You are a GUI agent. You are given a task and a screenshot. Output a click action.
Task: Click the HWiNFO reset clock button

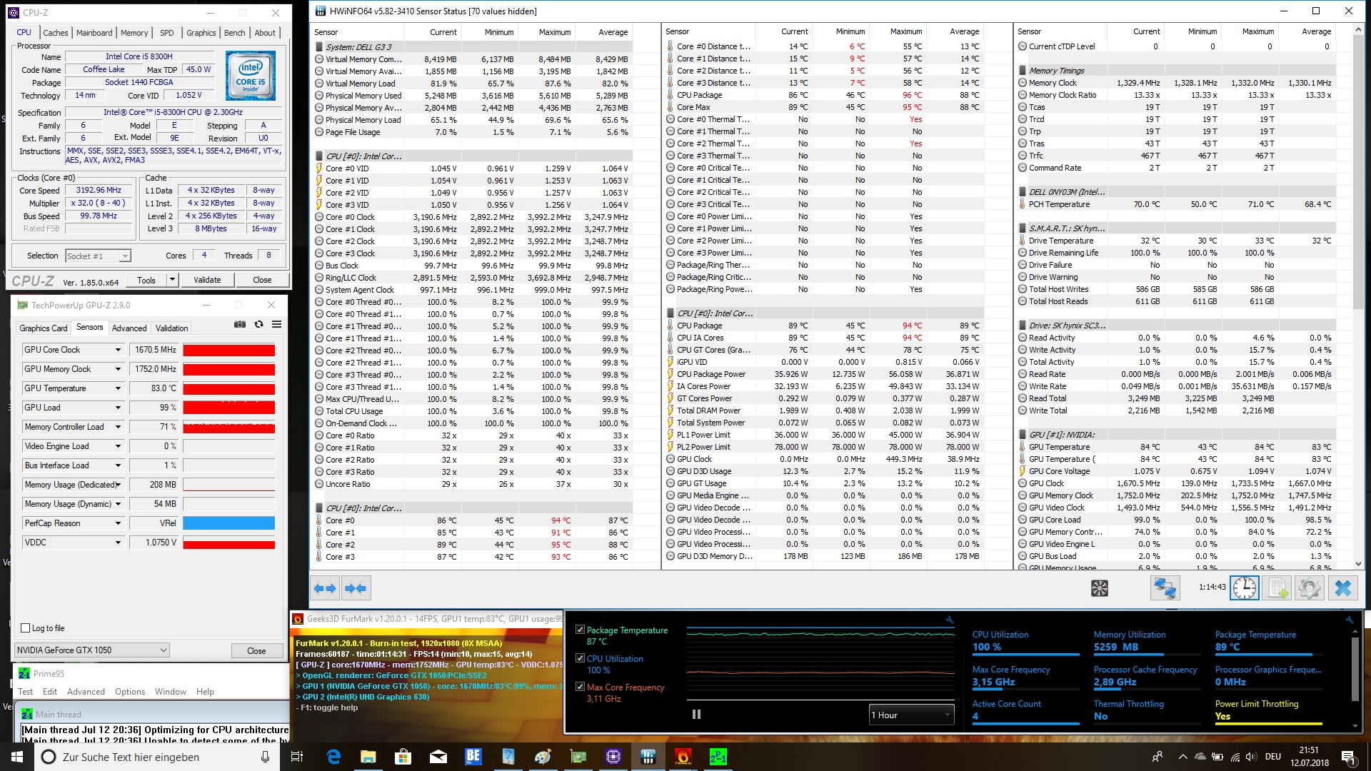tap(1244, 588)
